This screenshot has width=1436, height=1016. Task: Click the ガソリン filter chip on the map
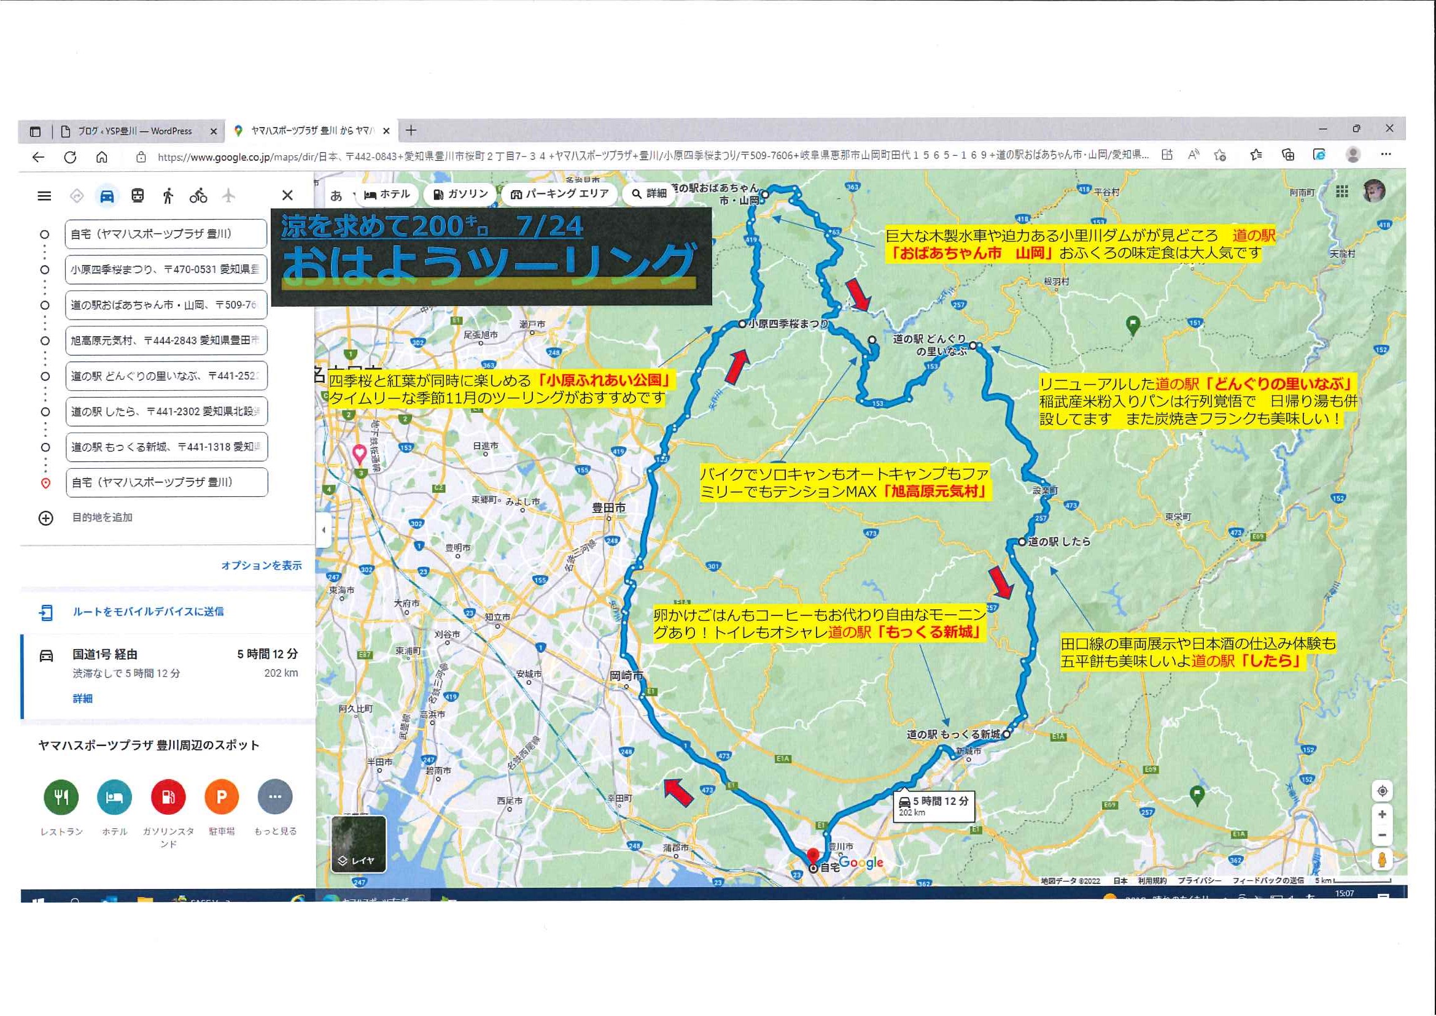pyautogui.click(x=460, y=194)
